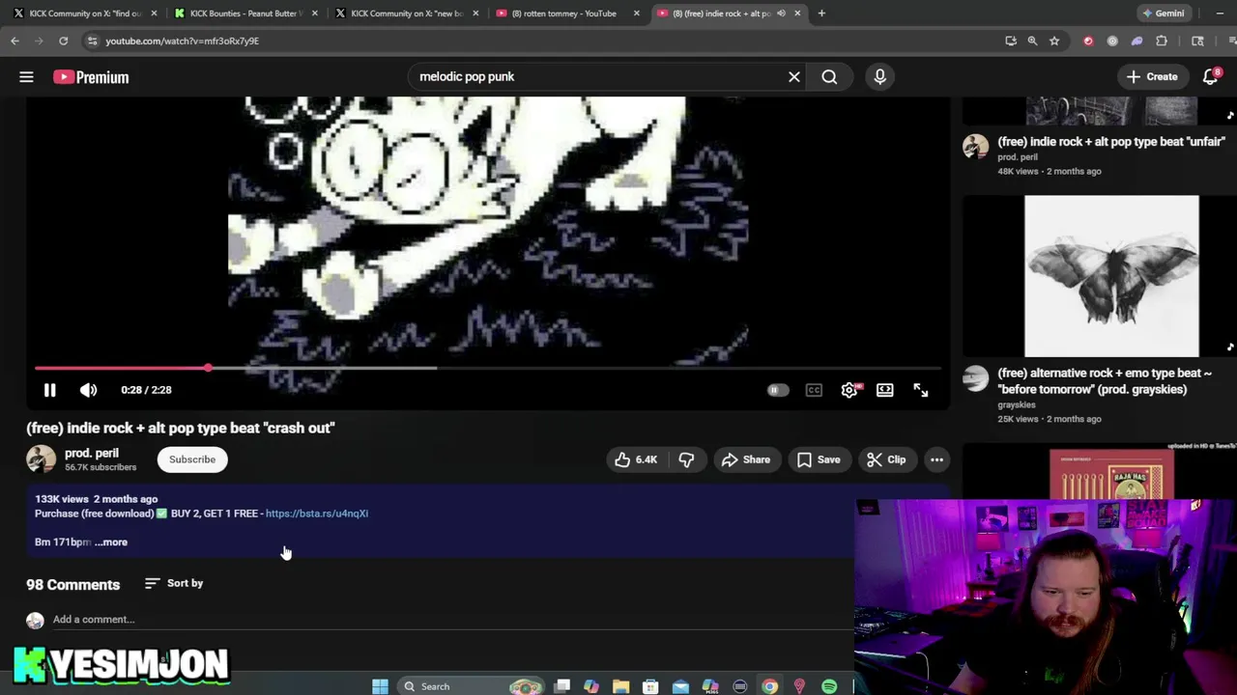This screenshot has height=695, width=1237.
Task: Install app via address bar icon
Action: 1011,41
